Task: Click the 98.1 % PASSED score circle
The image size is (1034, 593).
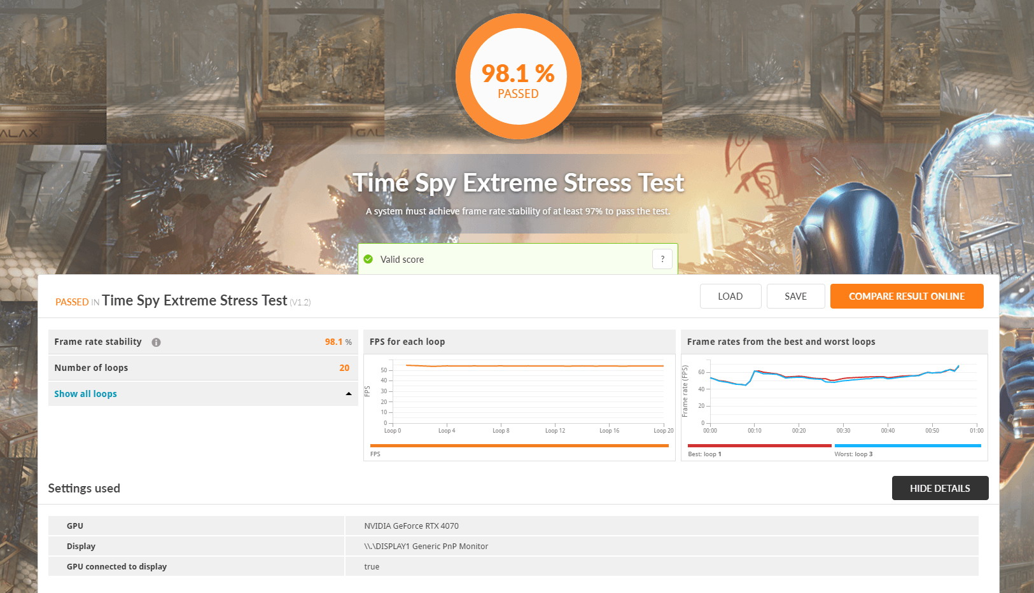Action: click(518, 76)
